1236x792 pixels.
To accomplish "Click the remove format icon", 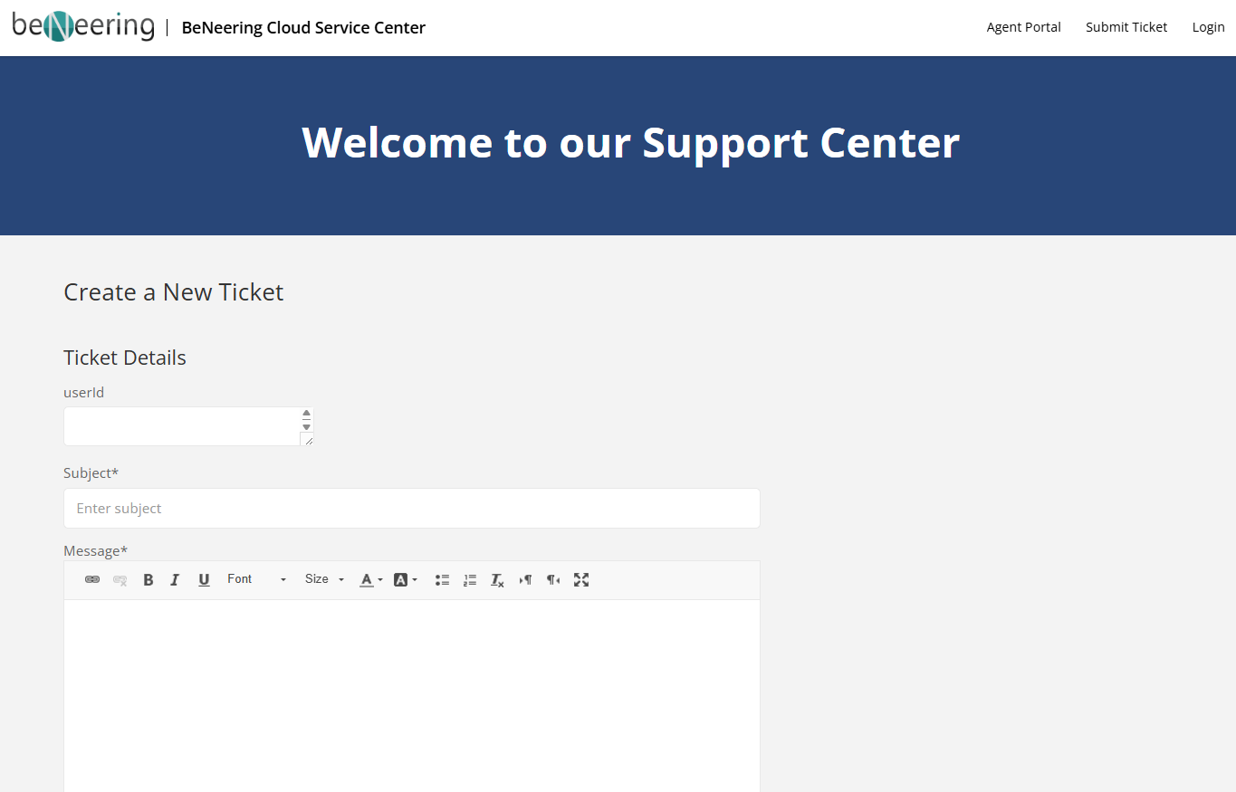I will click(x=497, y=580).
